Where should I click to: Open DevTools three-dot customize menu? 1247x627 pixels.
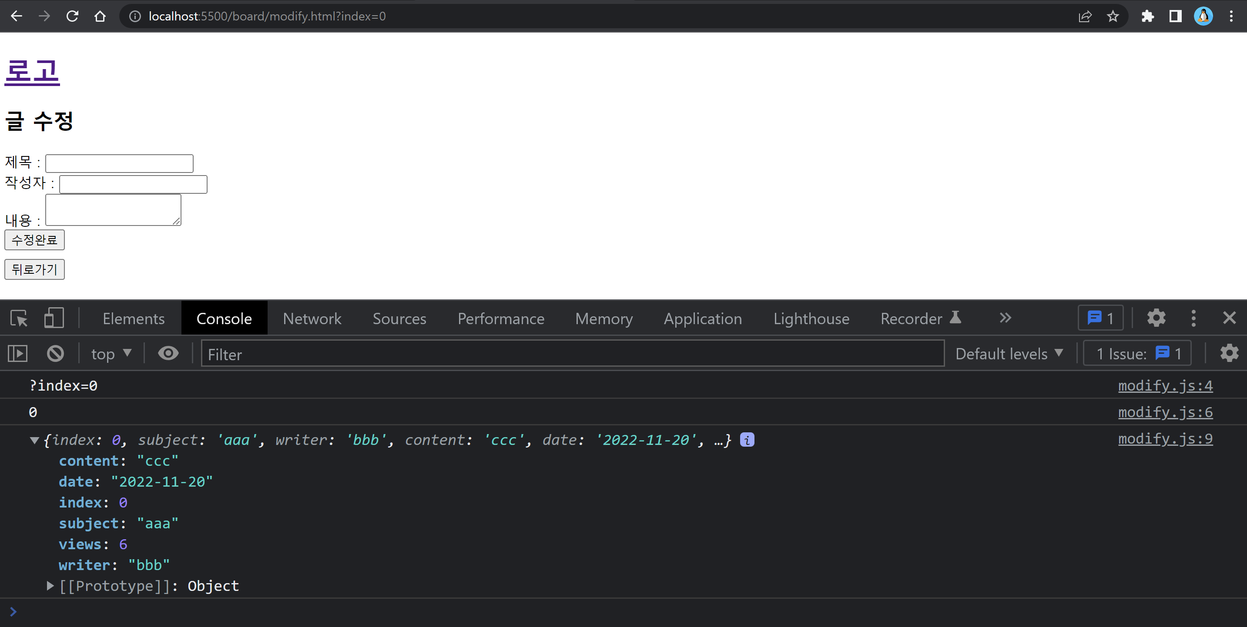pos(1193,318)
